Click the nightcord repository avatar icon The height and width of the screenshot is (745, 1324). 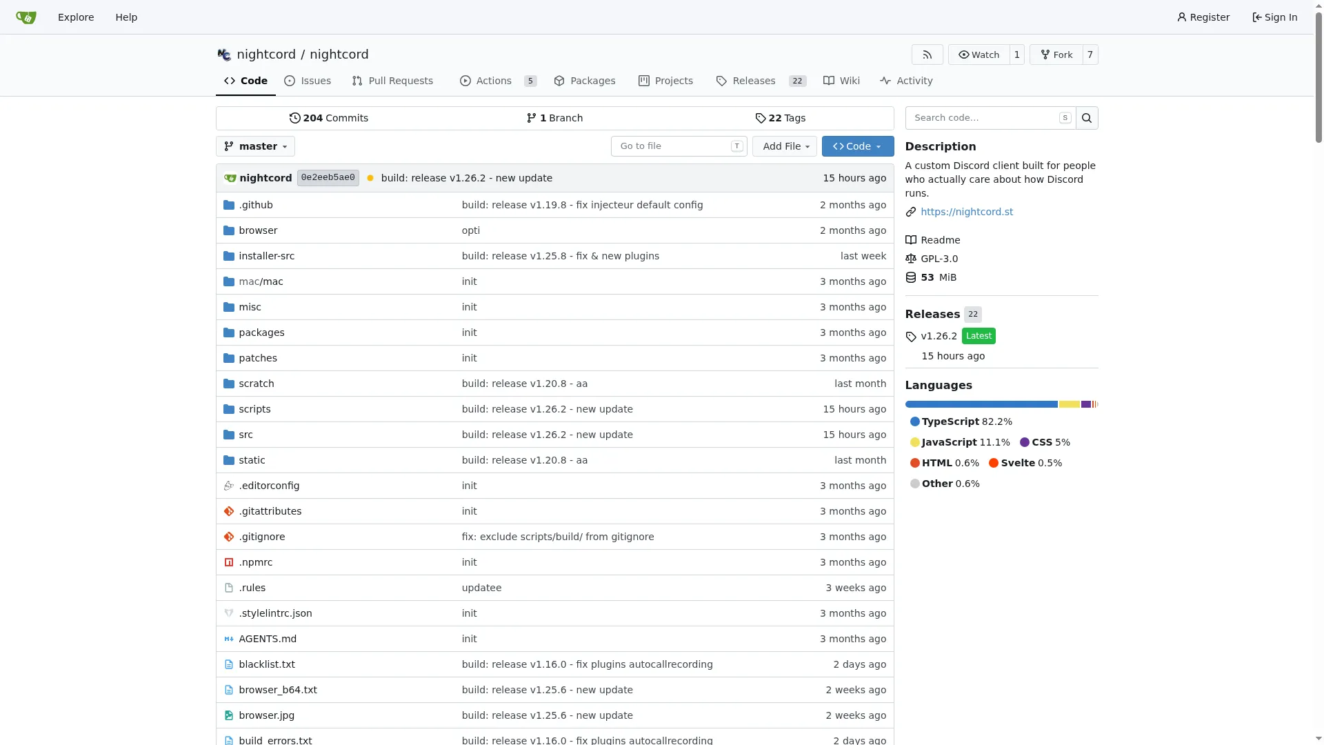click(x=224, y=54)
